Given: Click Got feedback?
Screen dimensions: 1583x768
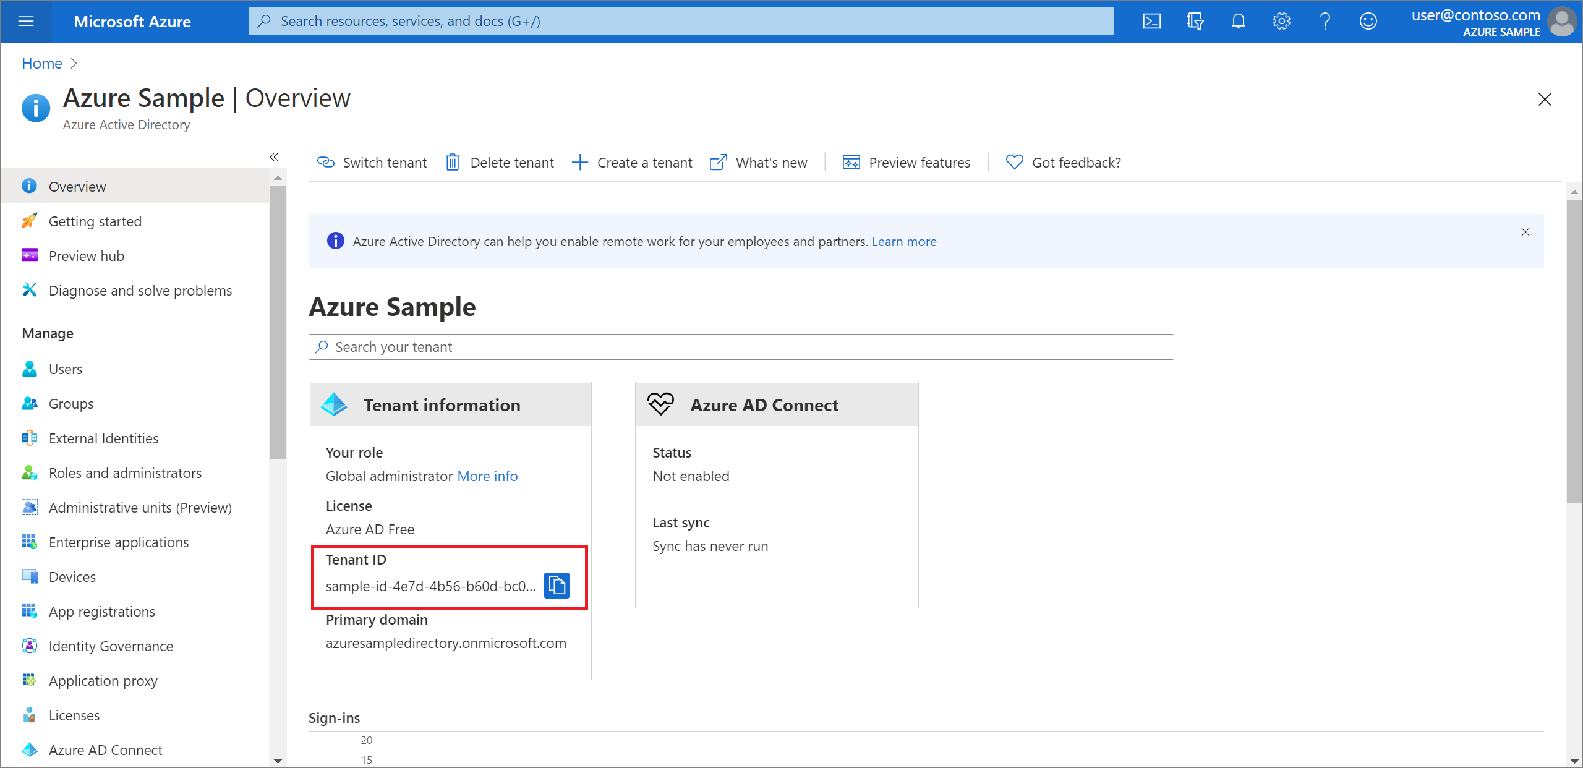Looking at the screenshot, I should point(1063,163).
